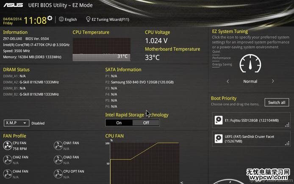Click the DIMM_B1 N/A entry
The width and height of the screenshot is (294, 184).
click(14, 88)
